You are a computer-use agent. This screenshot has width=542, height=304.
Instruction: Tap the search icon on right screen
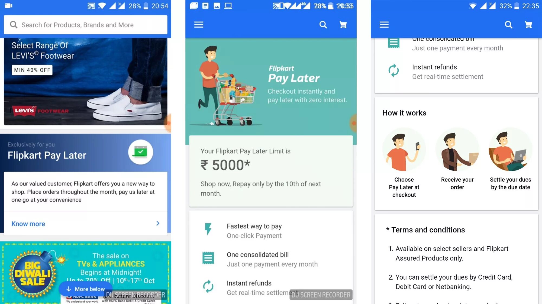(x=508, y=25)
